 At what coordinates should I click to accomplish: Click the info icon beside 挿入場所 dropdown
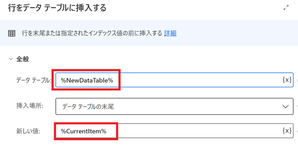click(297, 106)
